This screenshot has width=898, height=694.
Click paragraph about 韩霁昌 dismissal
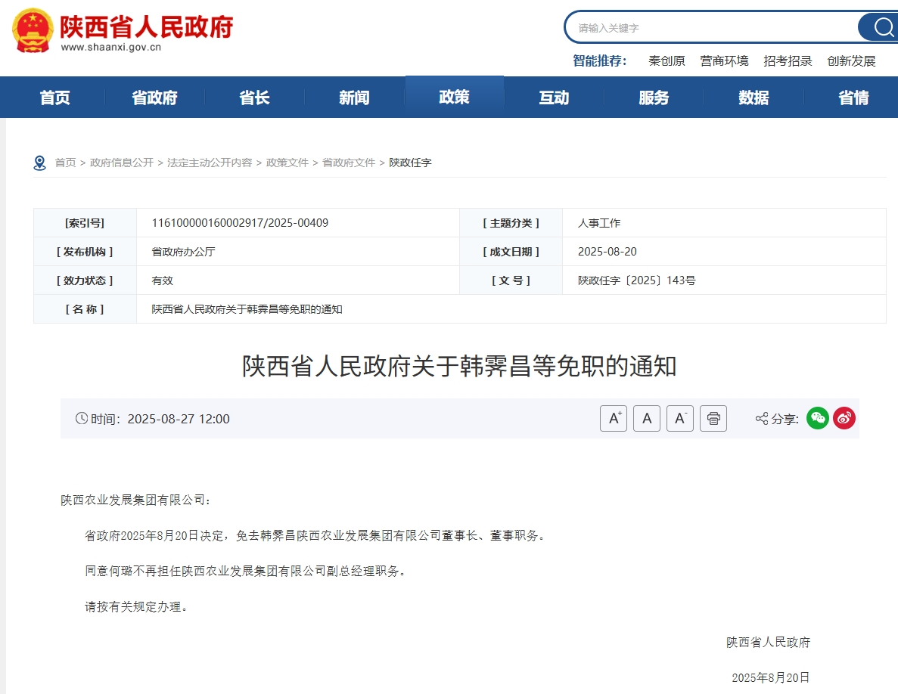point(315,535)
